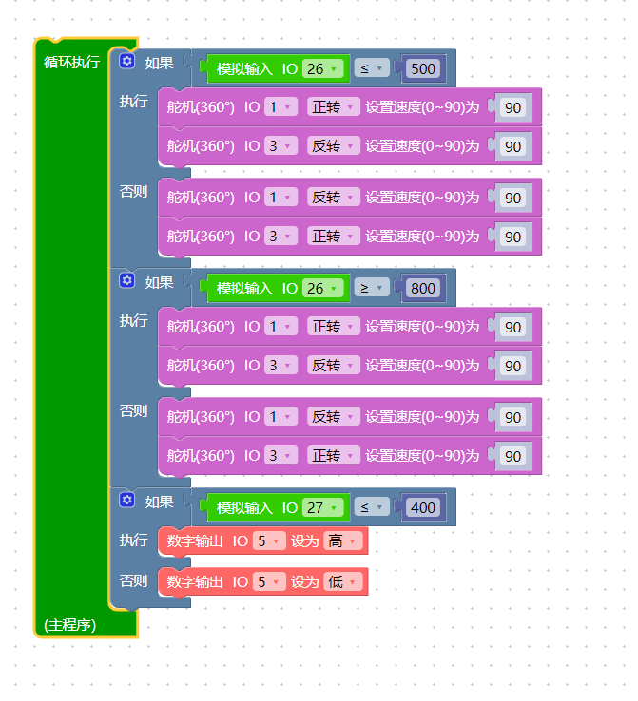This screenshot has width=638, height=701.
Task: Select the 如果 label of the ≤ 500 block
Action: pos(160,63)
